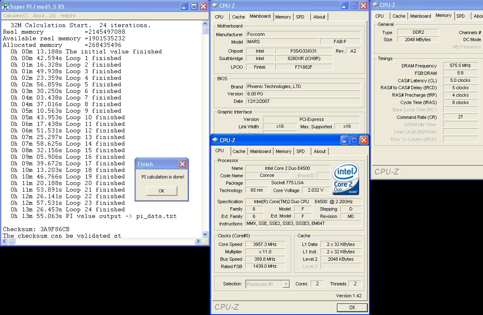Switch to Mainboard tab in front CPU-Z window
The width and height of the screenshot is (483, 315).
260,151
